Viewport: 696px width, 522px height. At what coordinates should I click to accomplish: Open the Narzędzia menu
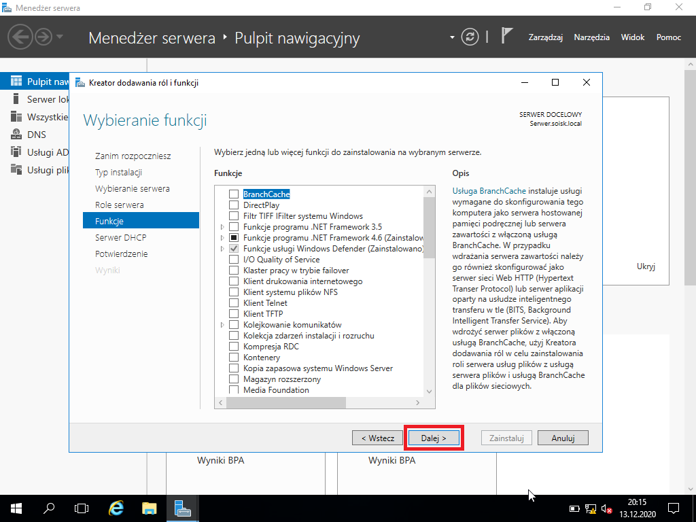tap(591, 37)
